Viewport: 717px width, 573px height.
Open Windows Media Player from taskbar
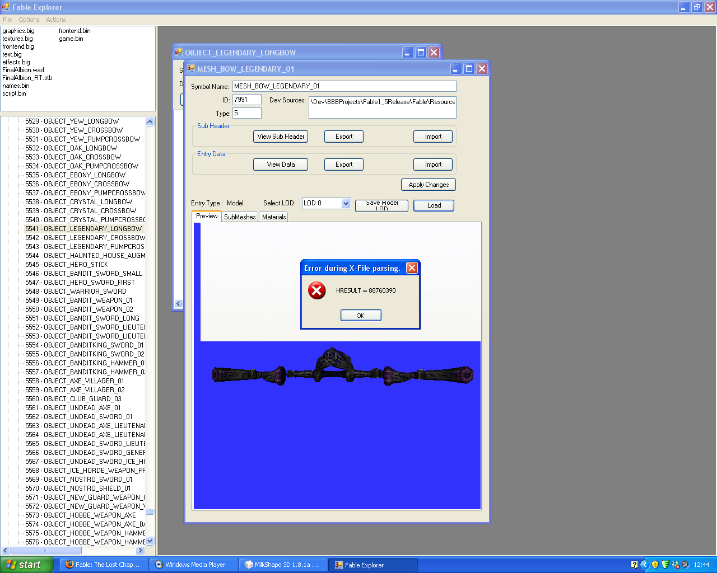point(194,565)
